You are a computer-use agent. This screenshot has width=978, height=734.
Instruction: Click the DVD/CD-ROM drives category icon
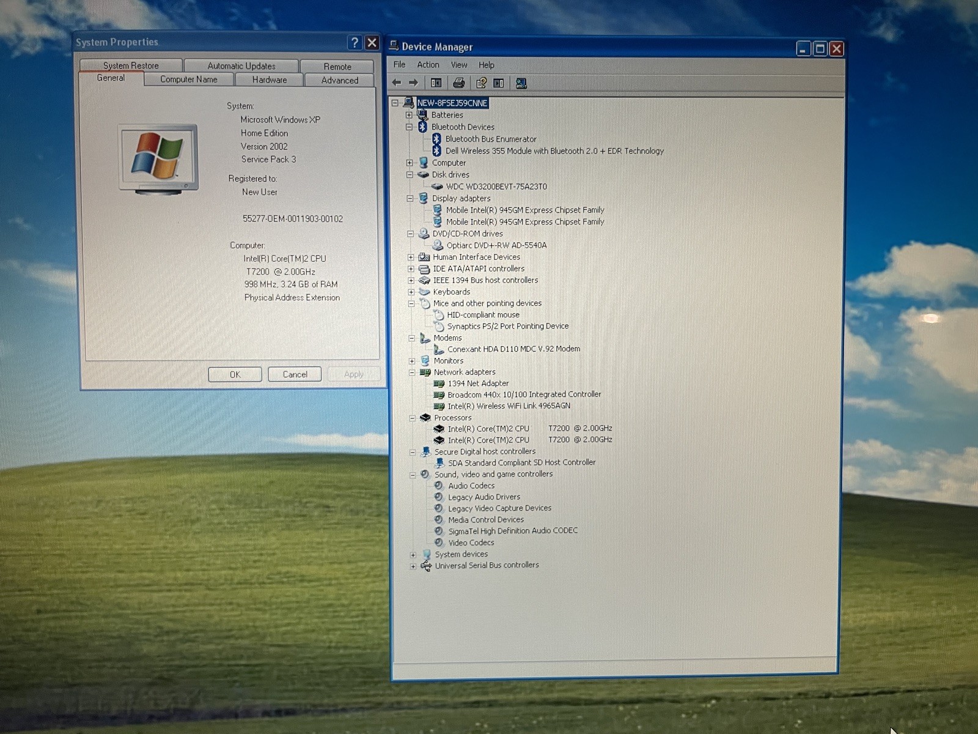[424, 234]
